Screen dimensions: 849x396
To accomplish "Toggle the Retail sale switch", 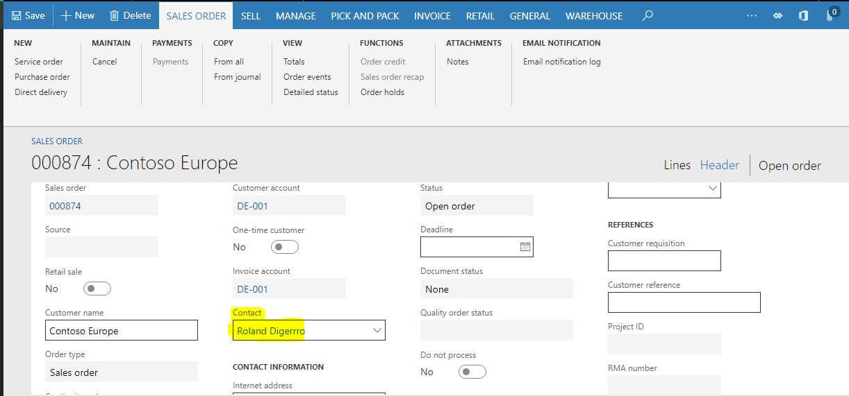I will click(x=97, y=289).
